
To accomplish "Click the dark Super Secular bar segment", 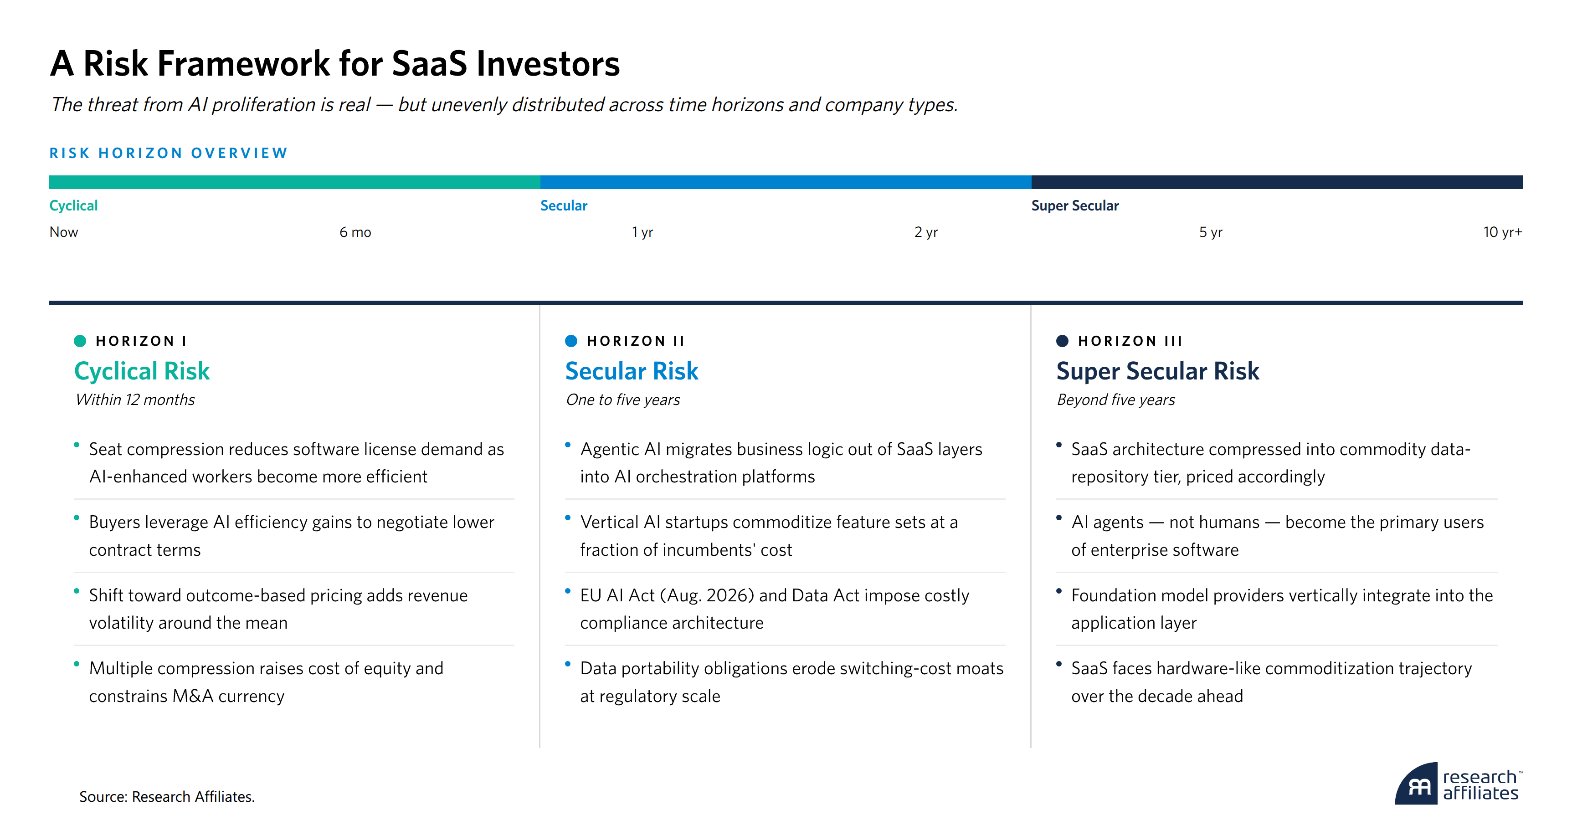I will pos(1277,182).
